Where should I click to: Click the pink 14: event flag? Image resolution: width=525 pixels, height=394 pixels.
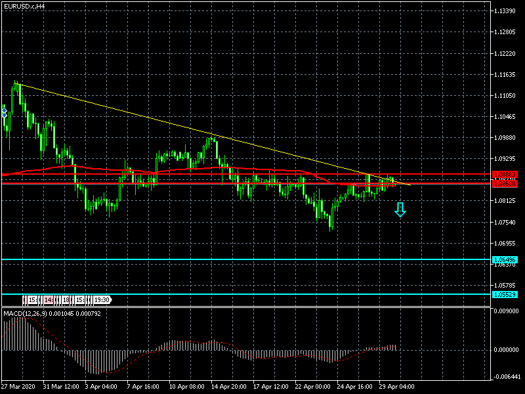click(x=49, y=300)
